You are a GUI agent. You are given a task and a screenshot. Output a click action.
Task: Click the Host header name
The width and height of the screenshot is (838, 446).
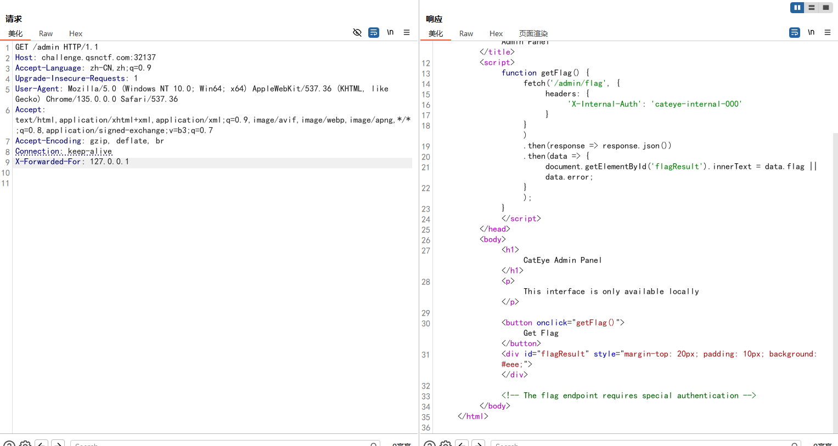[x=24, y=58]
